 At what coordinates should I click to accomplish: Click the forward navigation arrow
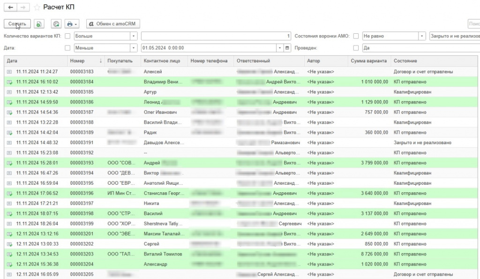coord(23,8)
